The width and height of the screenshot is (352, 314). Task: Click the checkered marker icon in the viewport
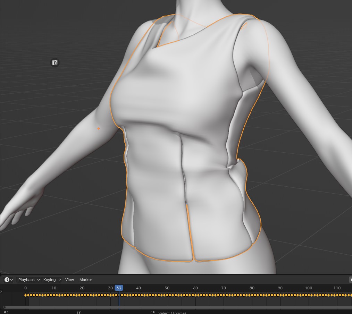point(55,62)
